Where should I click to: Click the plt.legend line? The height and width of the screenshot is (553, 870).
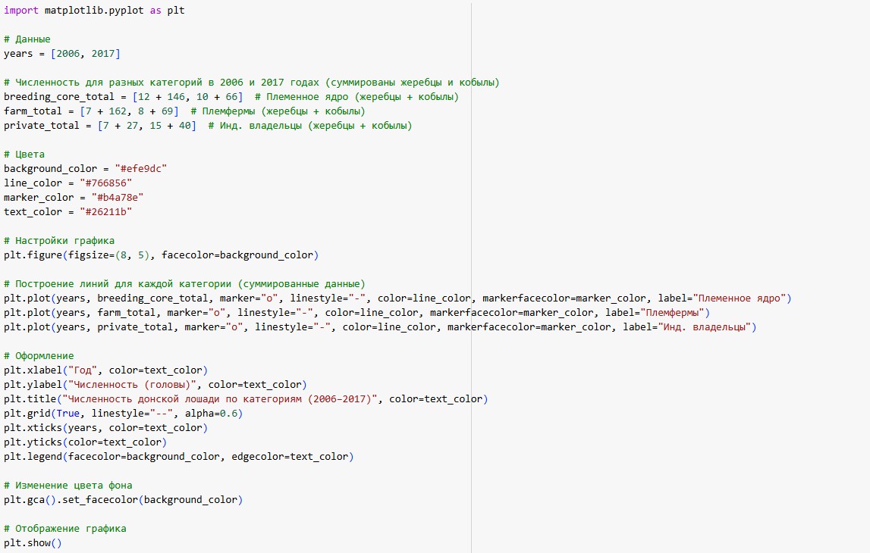[x=178, y=457]
